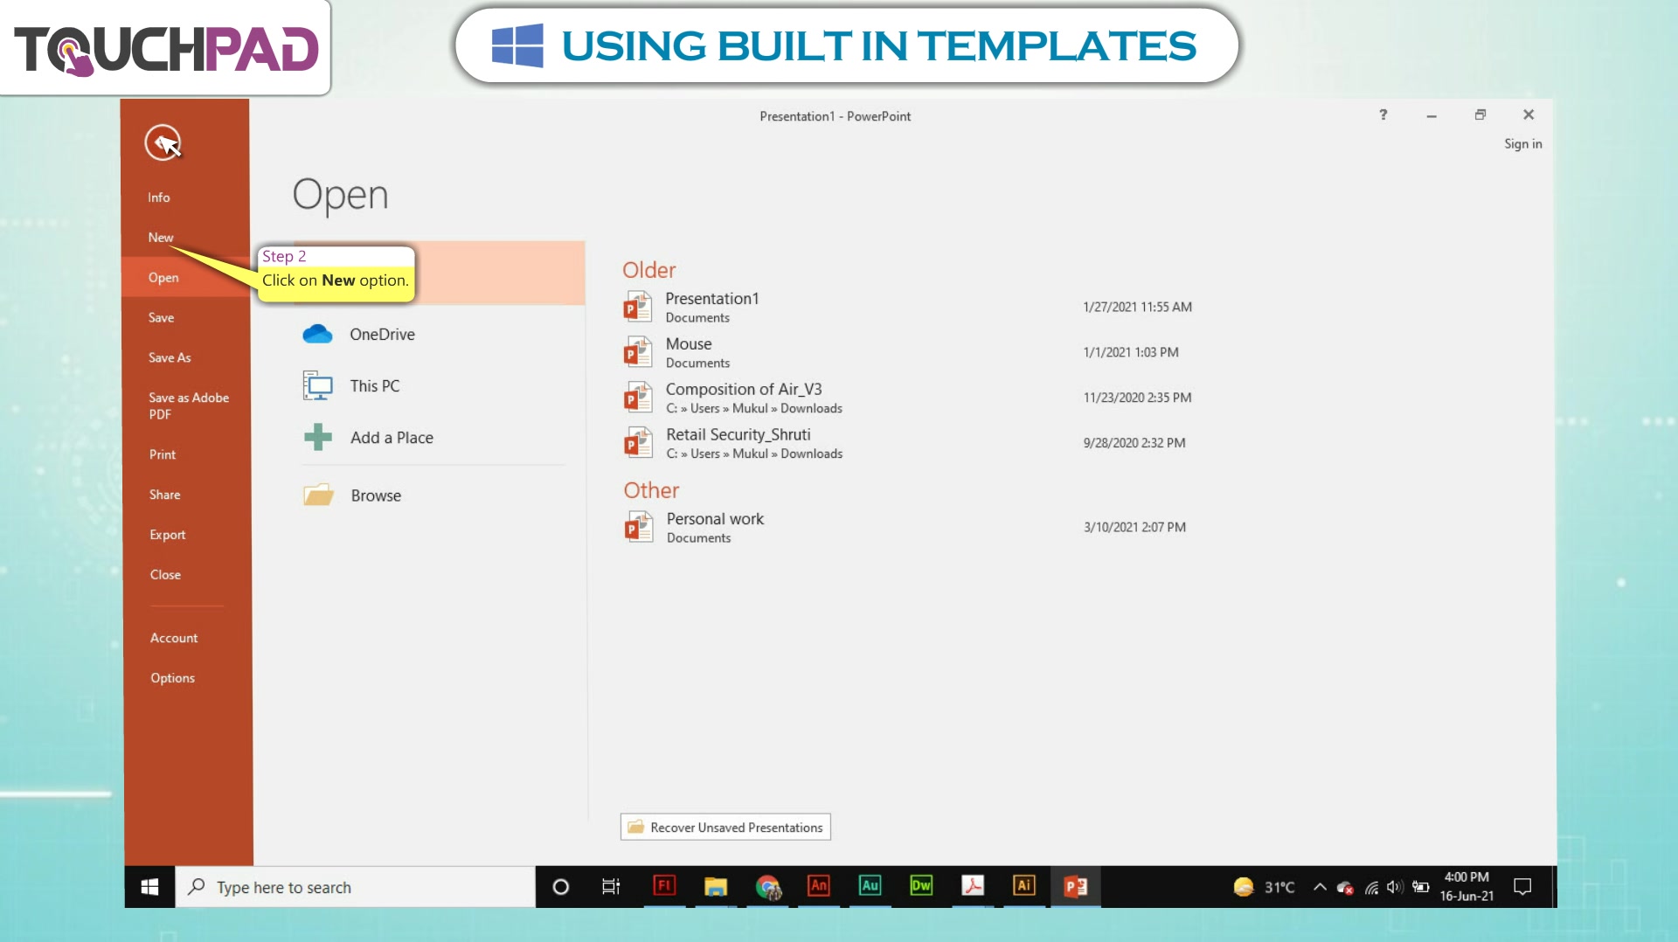This screenshot has width=1678, height=942.
Task: Launch Adobe Flash from taskbar
Action: coord(664,886)
